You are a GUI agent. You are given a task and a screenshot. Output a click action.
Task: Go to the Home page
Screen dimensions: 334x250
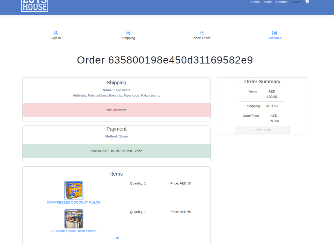256,2
